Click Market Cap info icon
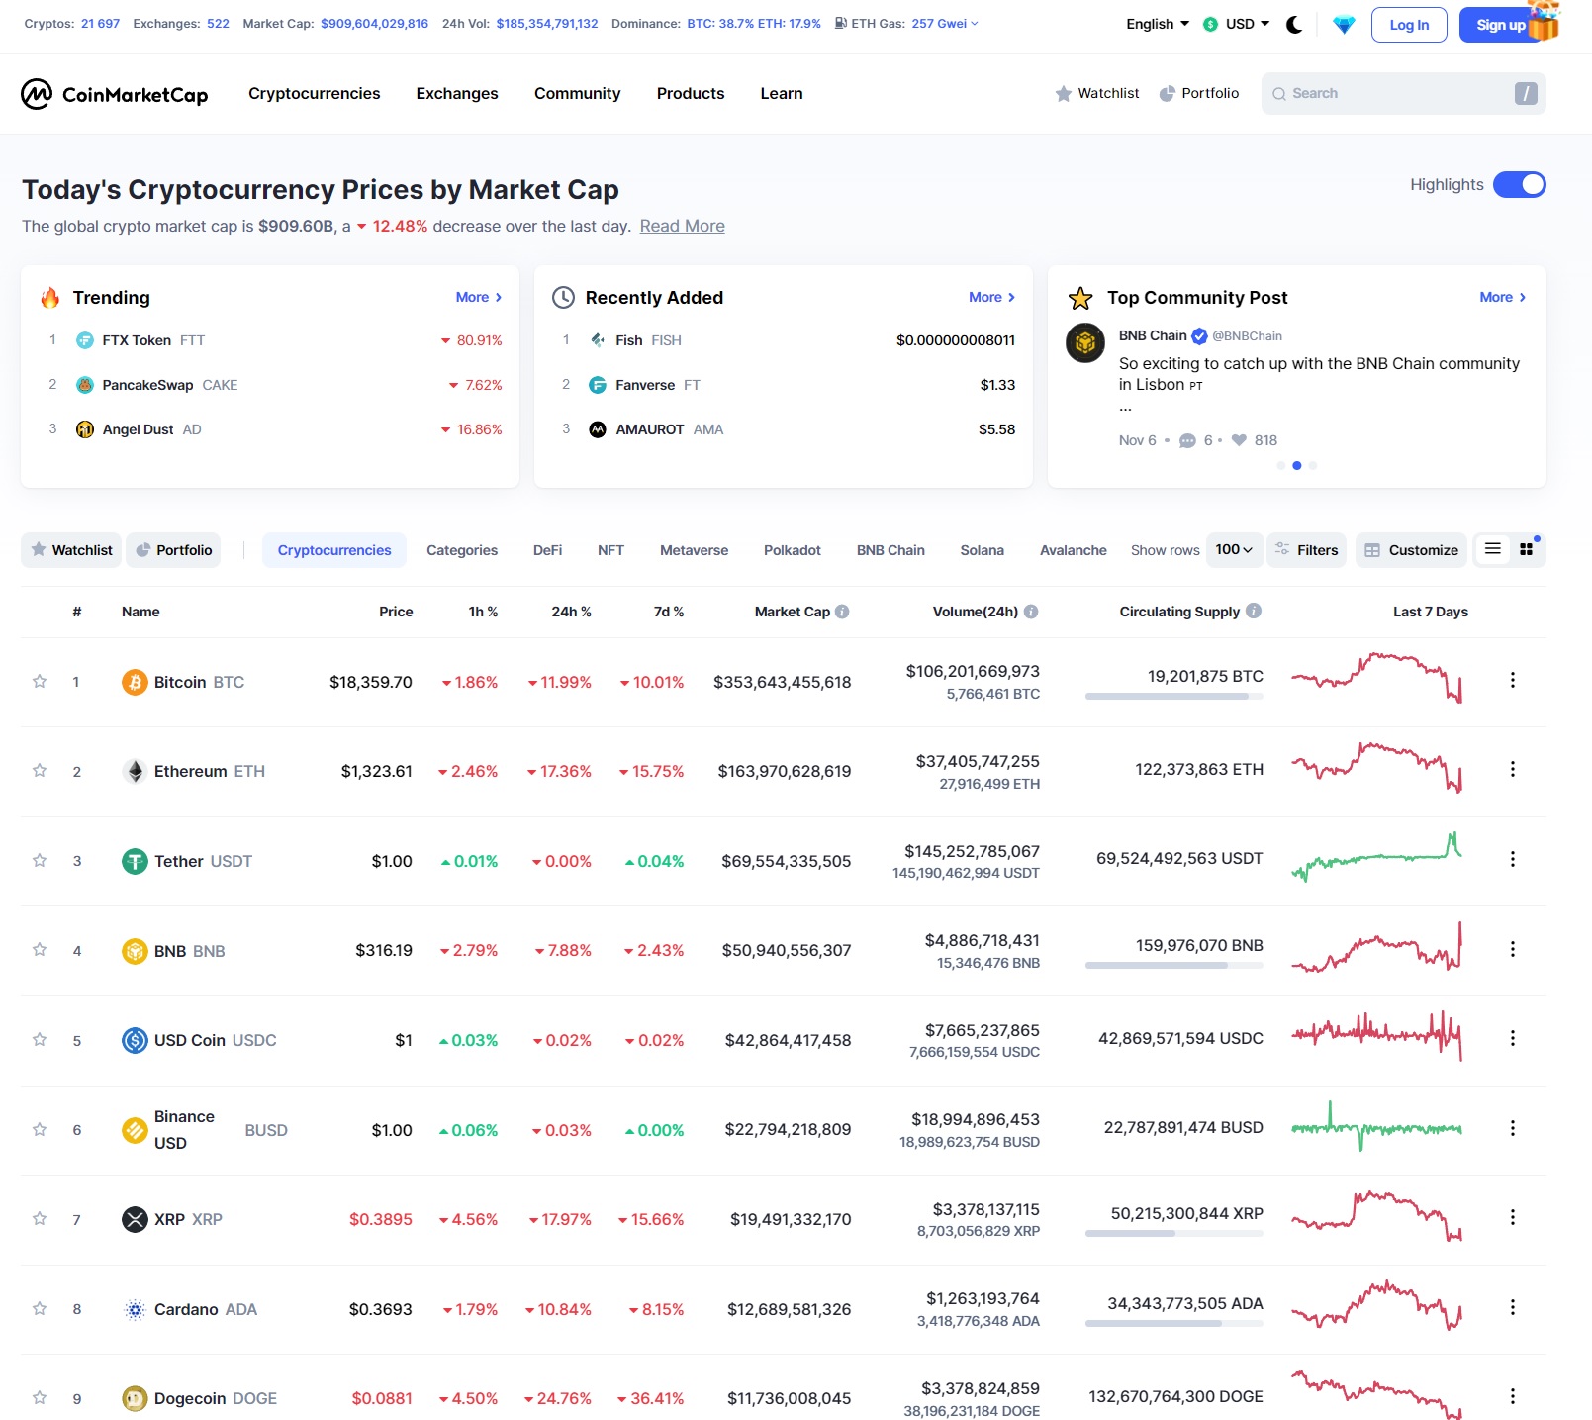This screenshot has height=1420, width=1592. pyautogui.click(x=842, y=612)
